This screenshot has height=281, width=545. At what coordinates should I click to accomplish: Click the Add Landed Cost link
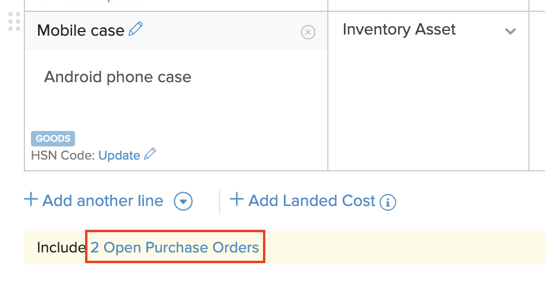312,201
